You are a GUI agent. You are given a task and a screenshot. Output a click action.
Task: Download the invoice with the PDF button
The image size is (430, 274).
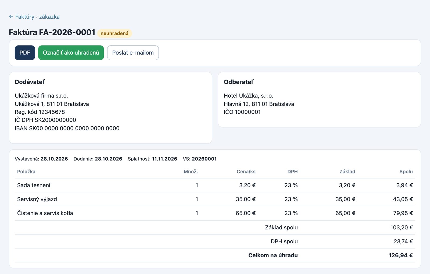(25, 53)
